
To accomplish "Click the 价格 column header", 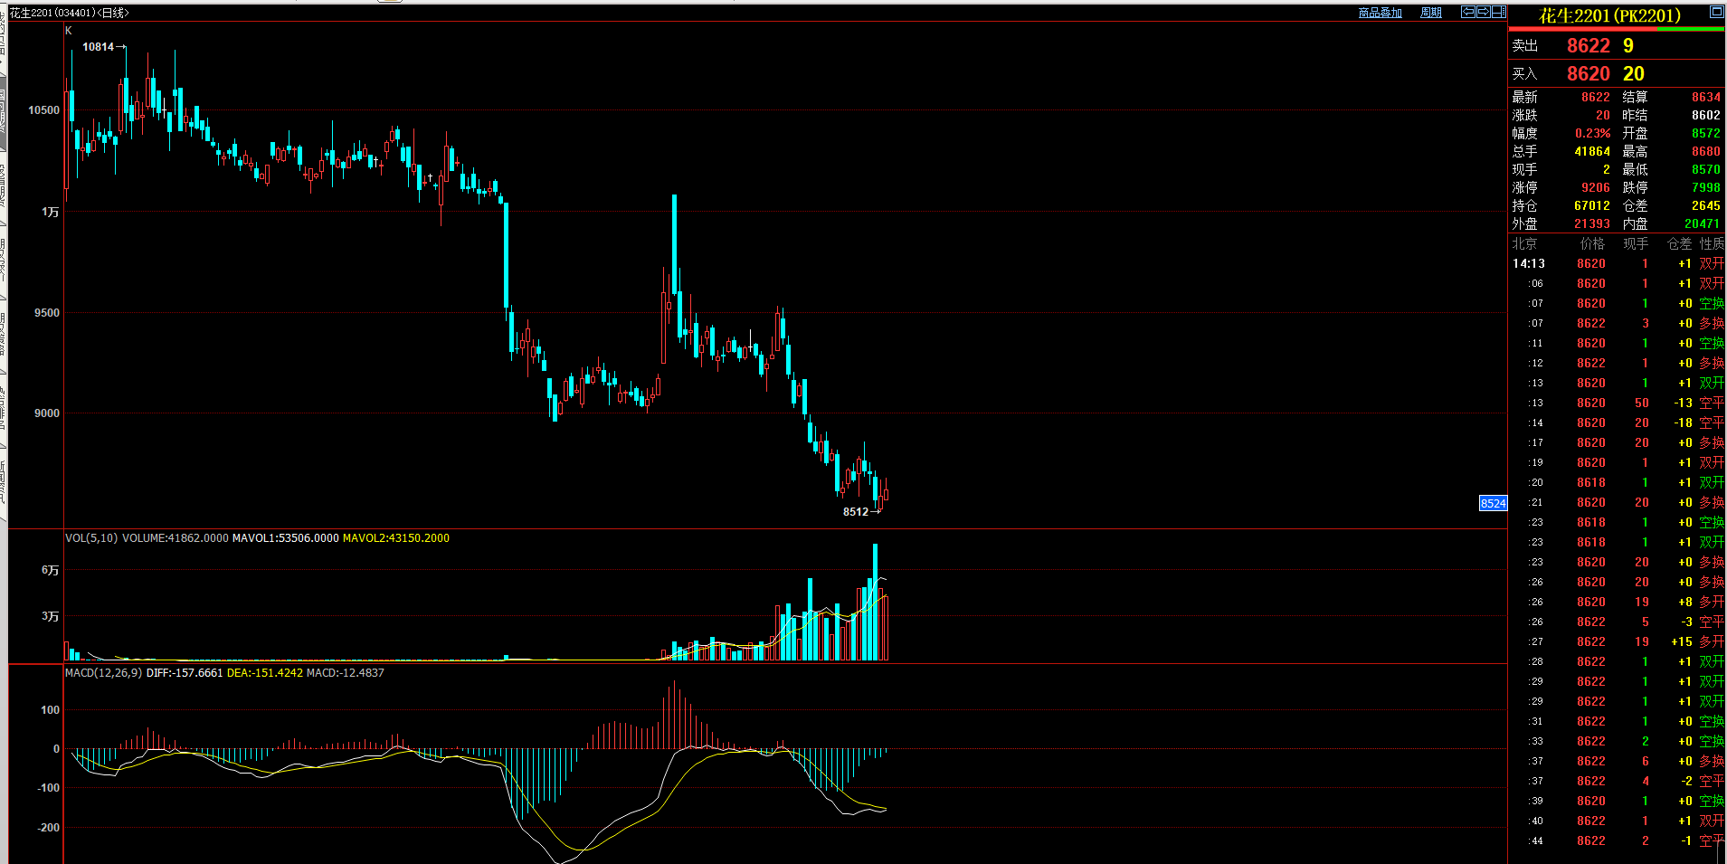I will [x=1592, y=243].
